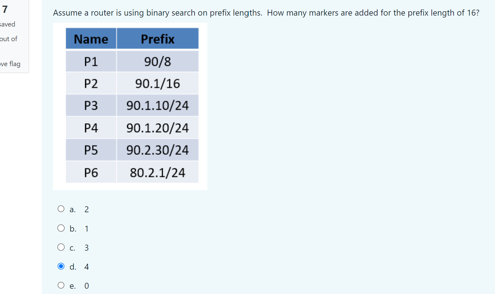This screenshot has height=294, width=495.
Task: Select answer option b with value 1
Action: tap(61, 228)
